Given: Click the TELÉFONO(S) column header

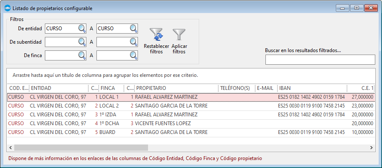Looking at the screenshot, I should coord(236,88).
